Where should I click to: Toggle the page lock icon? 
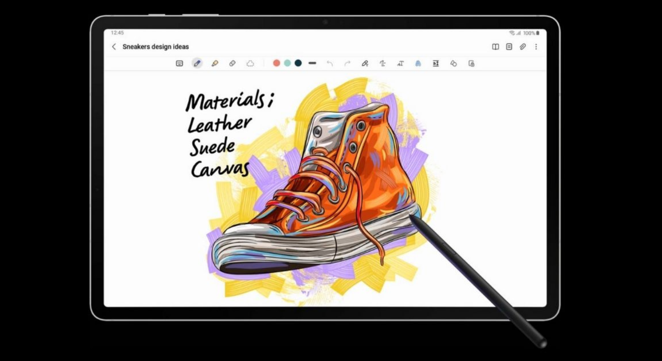click(x=471, y=63)
